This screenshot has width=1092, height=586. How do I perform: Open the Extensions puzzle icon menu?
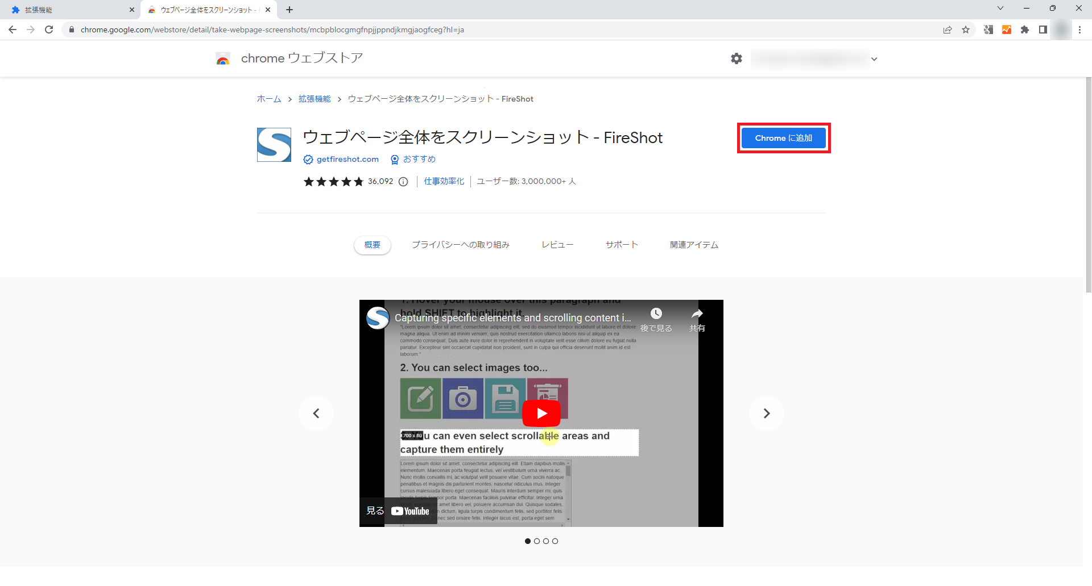1025,30
